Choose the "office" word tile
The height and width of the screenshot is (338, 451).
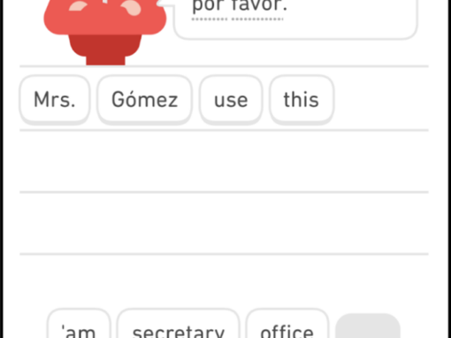pyautogui.click(x=287, y=325)
